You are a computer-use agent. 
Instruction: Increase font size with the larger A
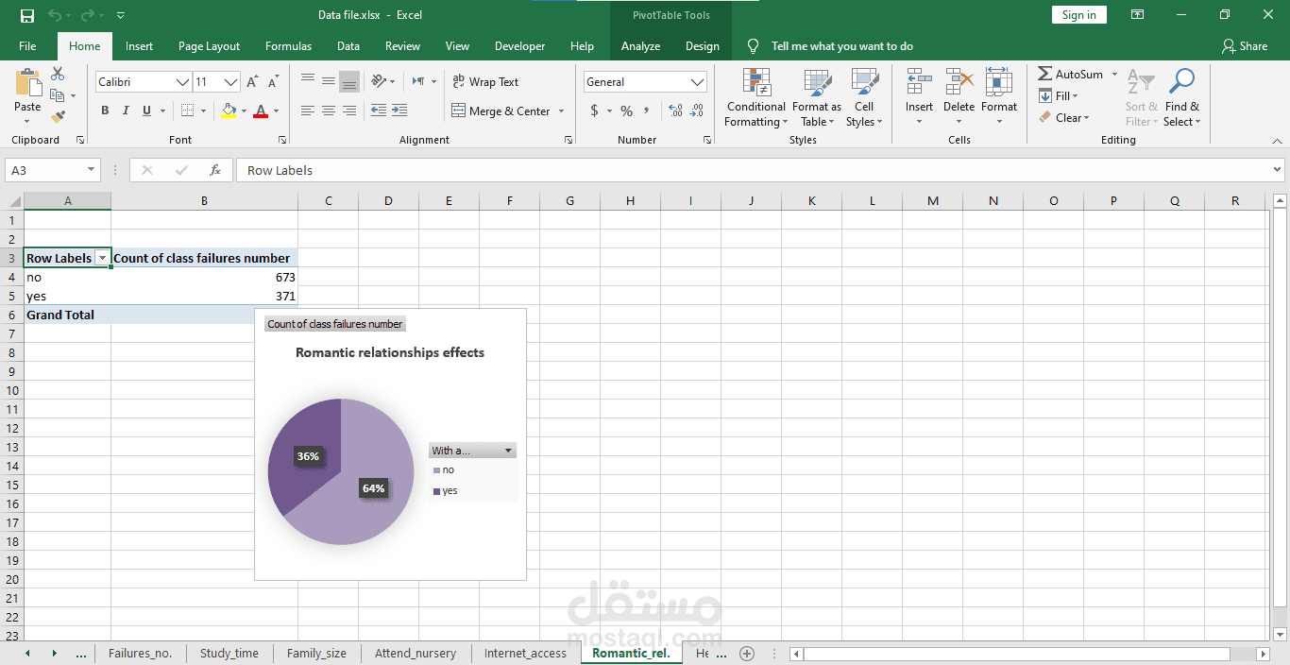[252, 82]
